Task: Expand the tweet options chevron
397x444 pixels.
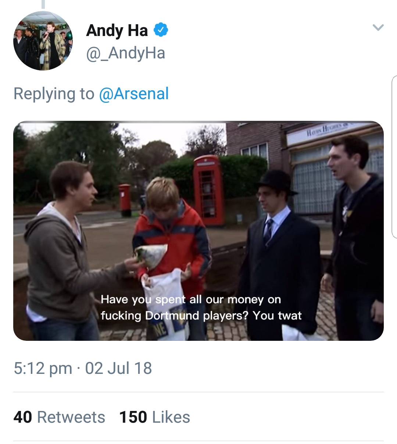Action: click(x=378, y=28)
